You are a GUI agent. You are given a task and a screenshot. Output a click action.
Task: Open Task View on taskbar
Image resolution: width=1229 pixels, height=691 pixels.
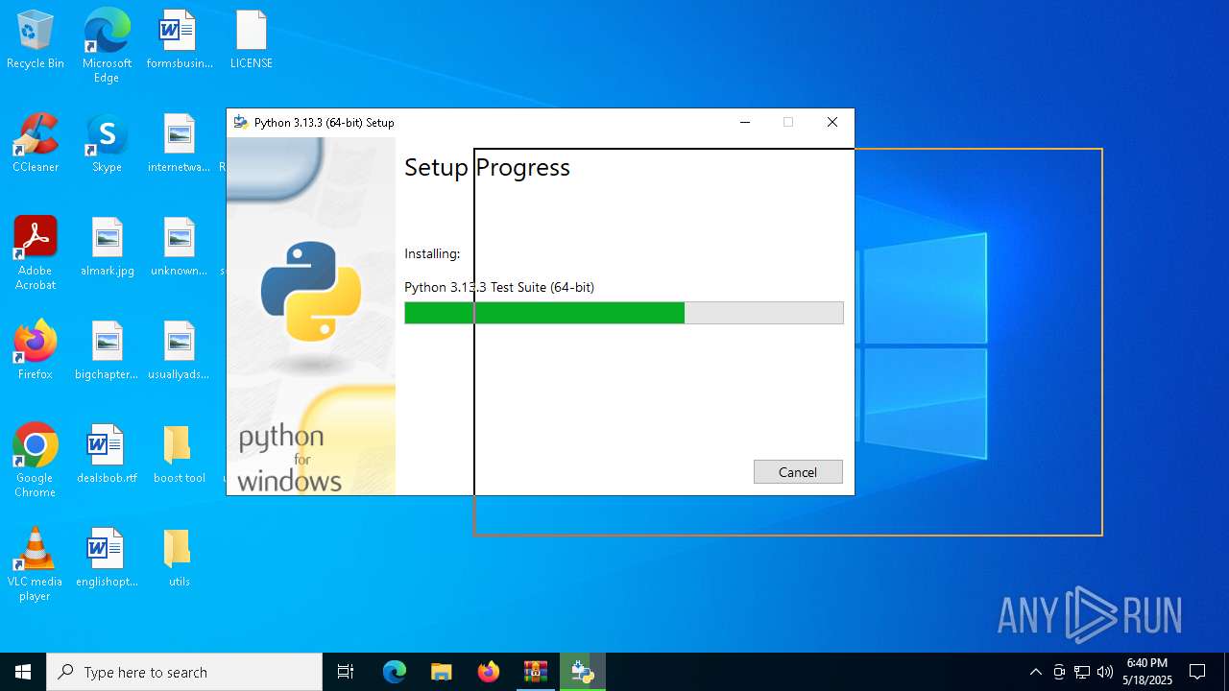[x=346, y=672]
